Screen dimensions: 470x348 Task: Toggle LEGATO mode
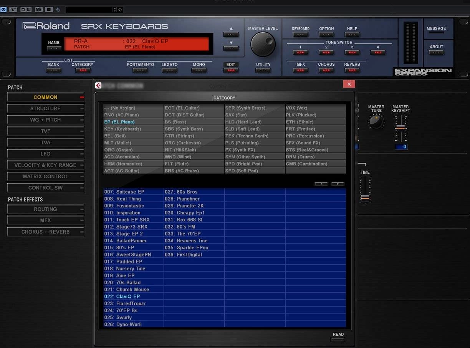(169, 70)
